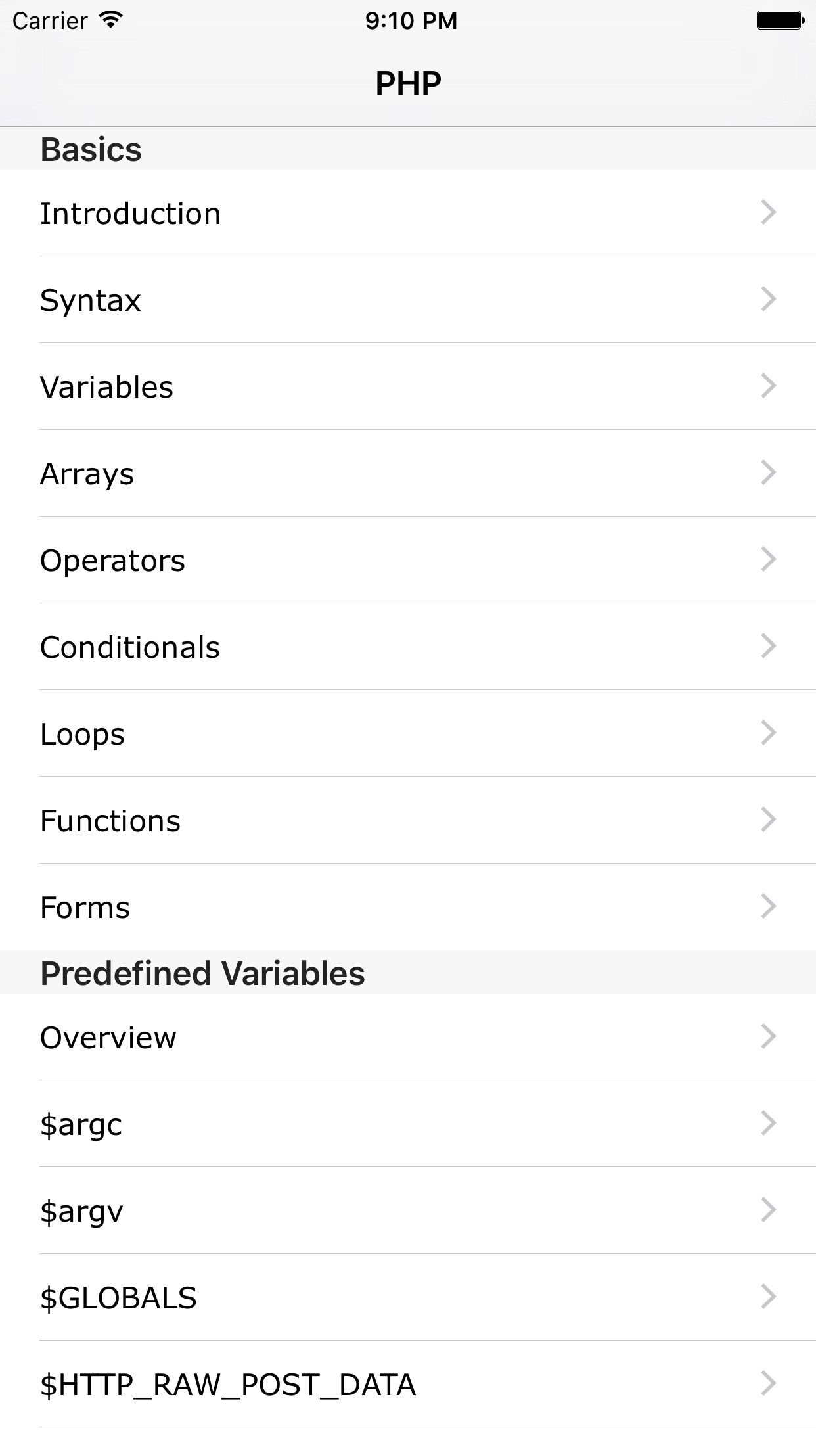Select $HTTP_RAW_POST_DATA entry
The height and width of the screenshot is (1451, 816).
[x=228, y=1385]
